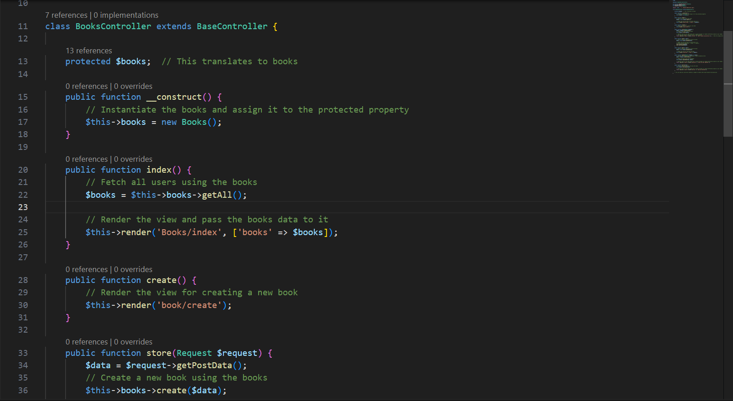Click the 'store' function name

[x=159, y=353]
